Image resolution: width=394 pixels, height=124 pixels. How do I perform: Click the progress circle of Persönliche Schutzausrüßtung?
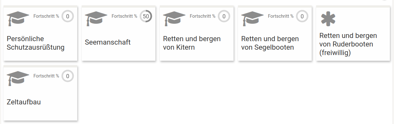coord(68,16)
